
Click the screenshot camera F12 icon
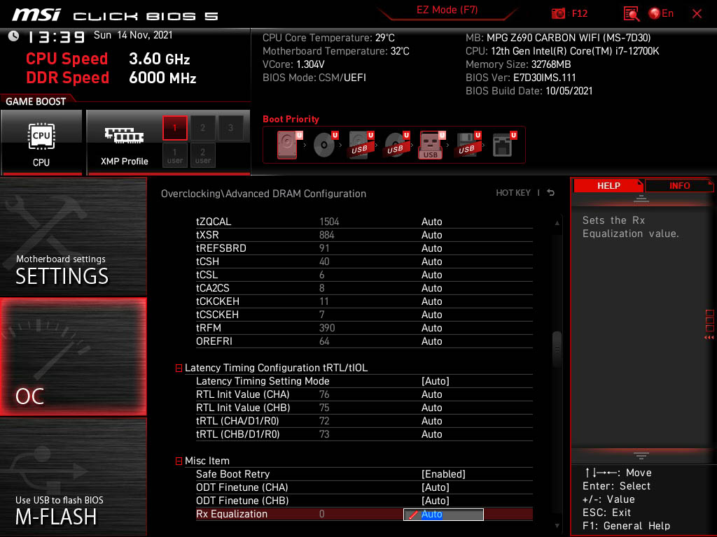click(x=559, y=13)
